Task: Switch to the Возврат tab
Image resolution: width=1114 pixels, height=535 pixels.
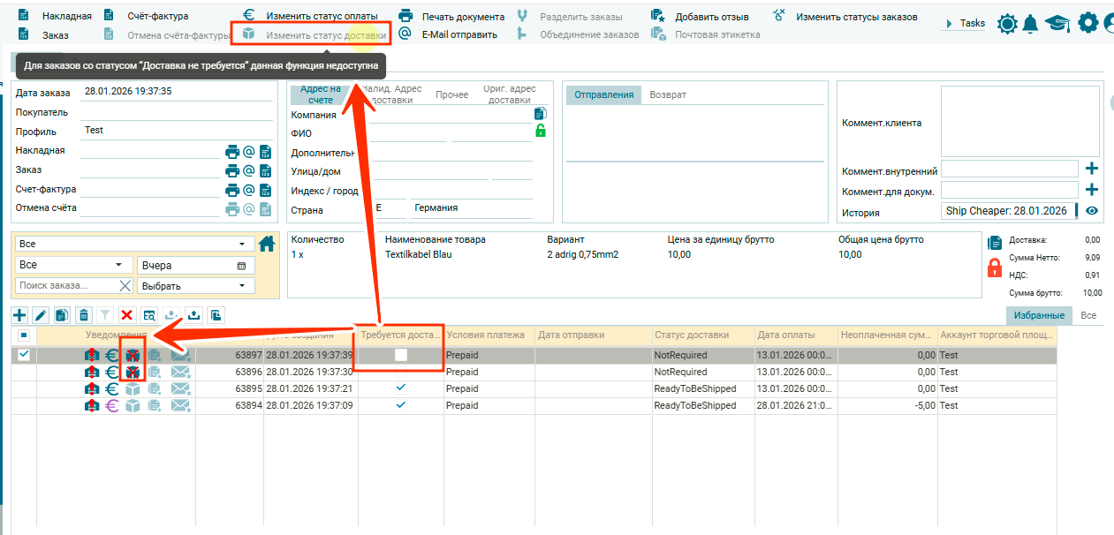Action: coord(668,95)
